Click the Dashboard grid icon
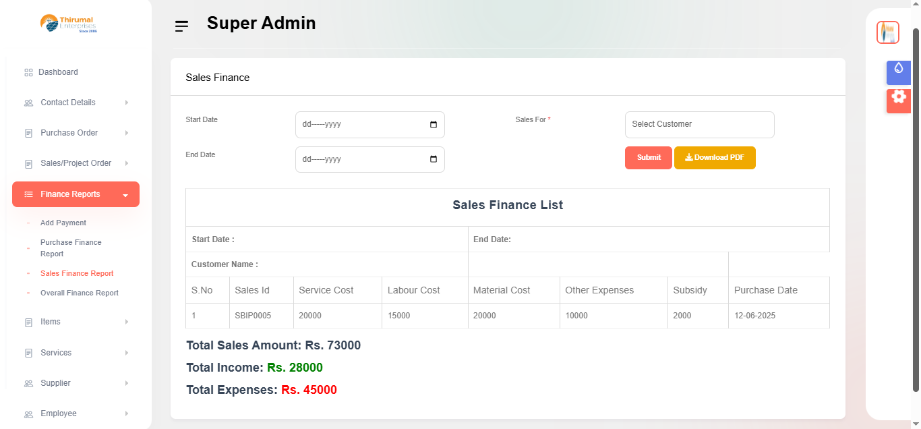The image size is (921, 429). click(x=28, y=72)
